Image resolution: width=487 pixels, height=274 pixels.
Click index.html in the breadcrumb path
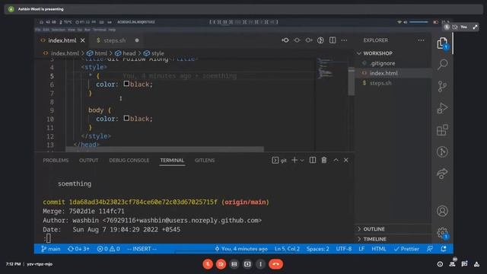[65, 53]
